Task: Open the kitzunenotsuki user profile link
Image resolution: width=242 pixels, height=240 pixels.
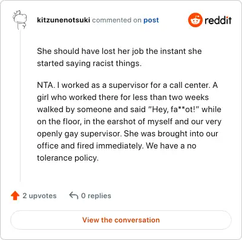Action: click(x=64, y=20)
